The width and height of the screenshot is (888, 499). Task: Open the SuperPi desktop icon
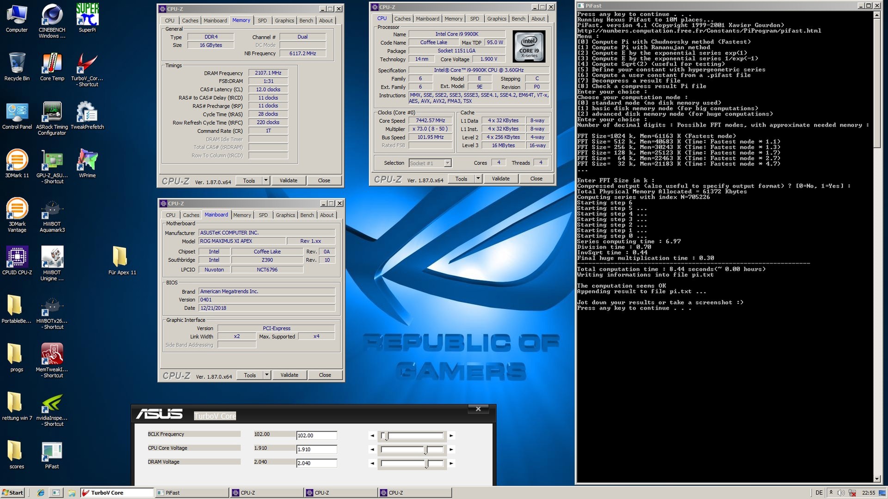(x=87, y=18)
